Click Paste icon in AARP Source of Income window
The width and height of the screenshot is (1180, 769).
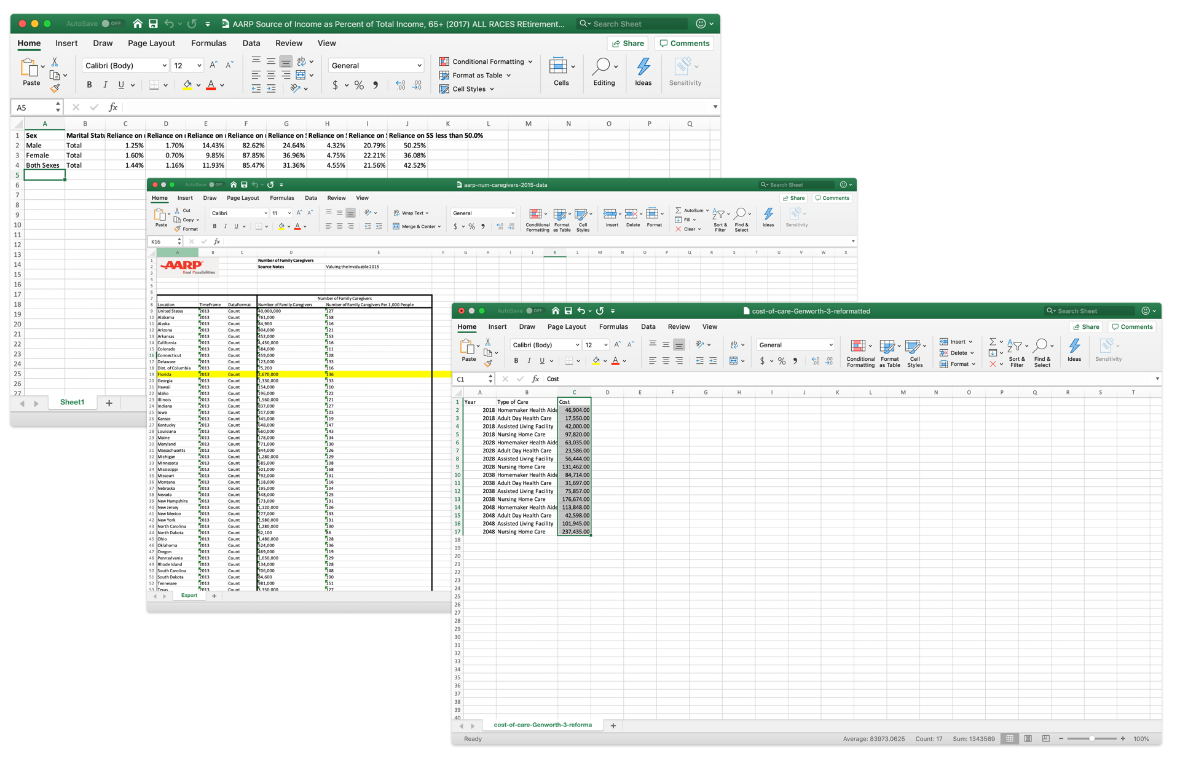pyautogui.click(x=29, y=67)
